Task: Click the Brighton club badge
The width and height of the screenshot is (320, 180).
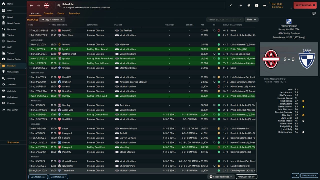Action: [x=59, y=82]
